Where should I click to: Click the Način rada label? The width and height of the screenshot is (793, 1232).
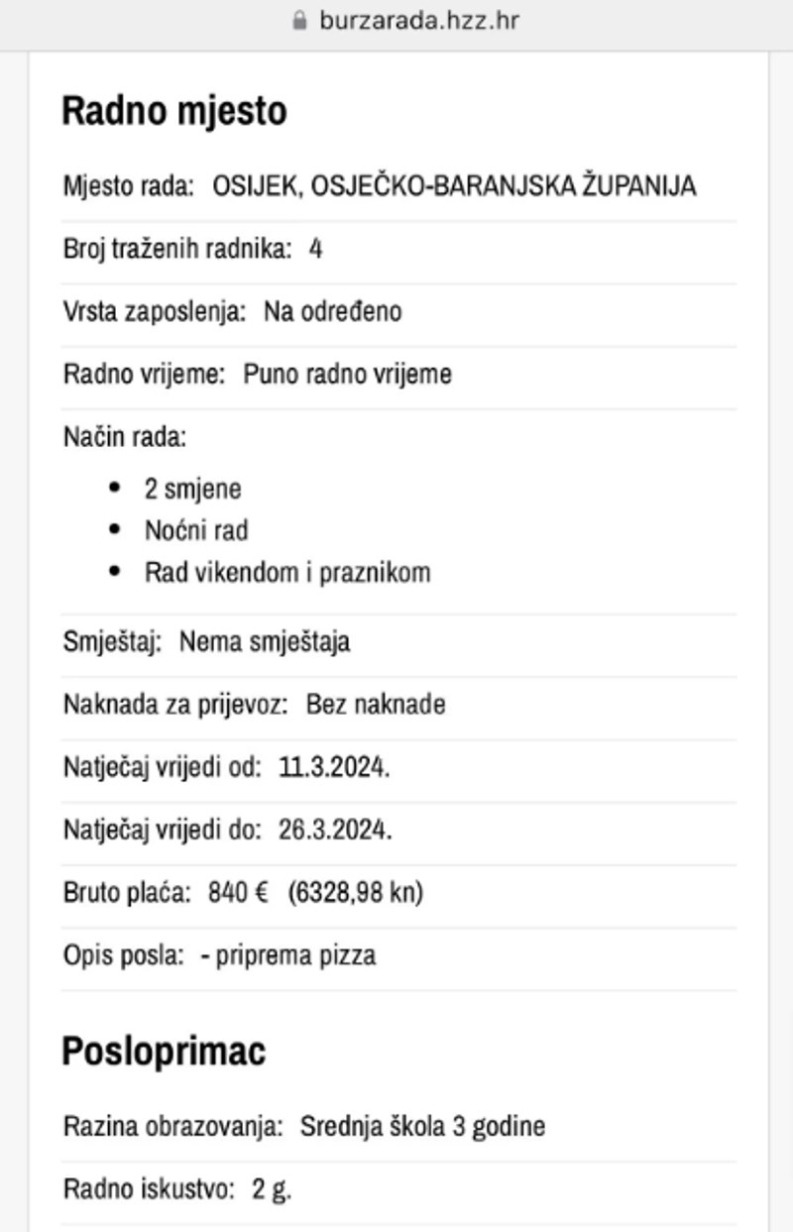pos(125,436)
